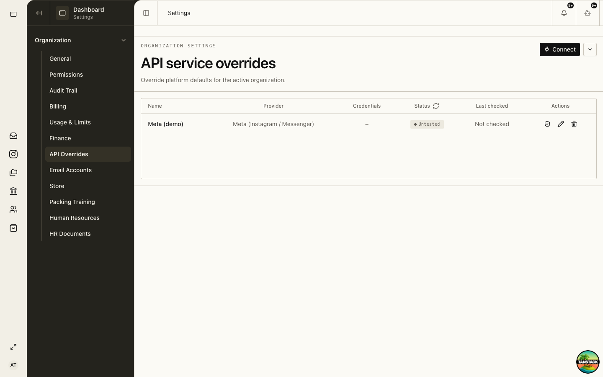This screenshot has width=603, height=377.
Task: Open the bank building icon in left rail
Action: (x=13, y=191)
